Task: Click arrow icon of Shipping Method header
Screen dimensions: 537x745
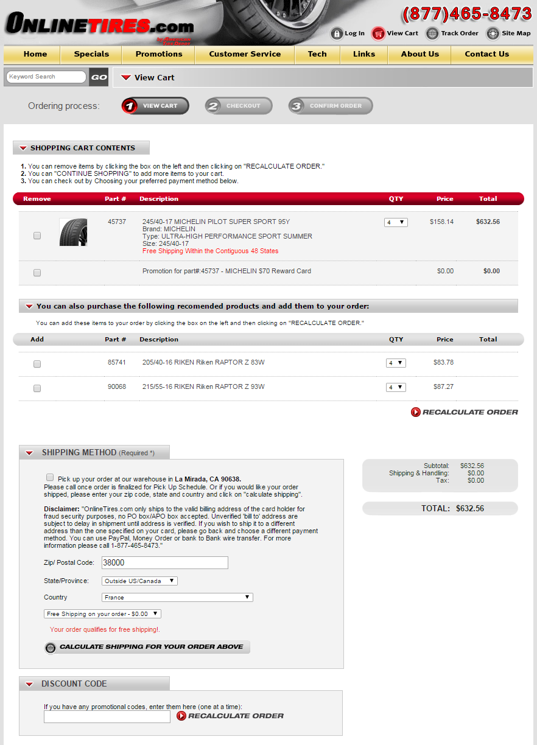Action: pos(29,453)
